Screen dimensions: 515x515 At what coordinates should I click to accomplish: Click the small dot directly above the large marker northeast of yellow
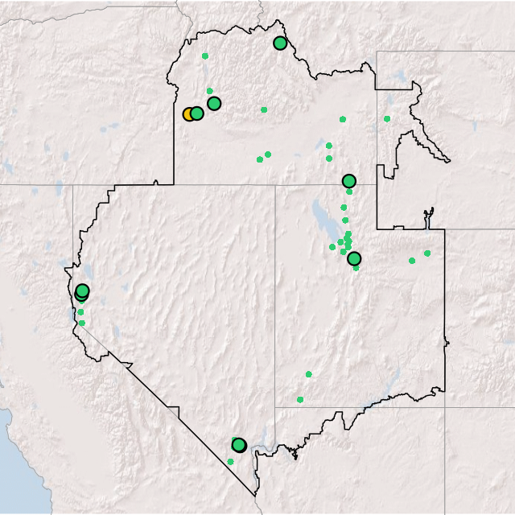(x=210, y=91)
